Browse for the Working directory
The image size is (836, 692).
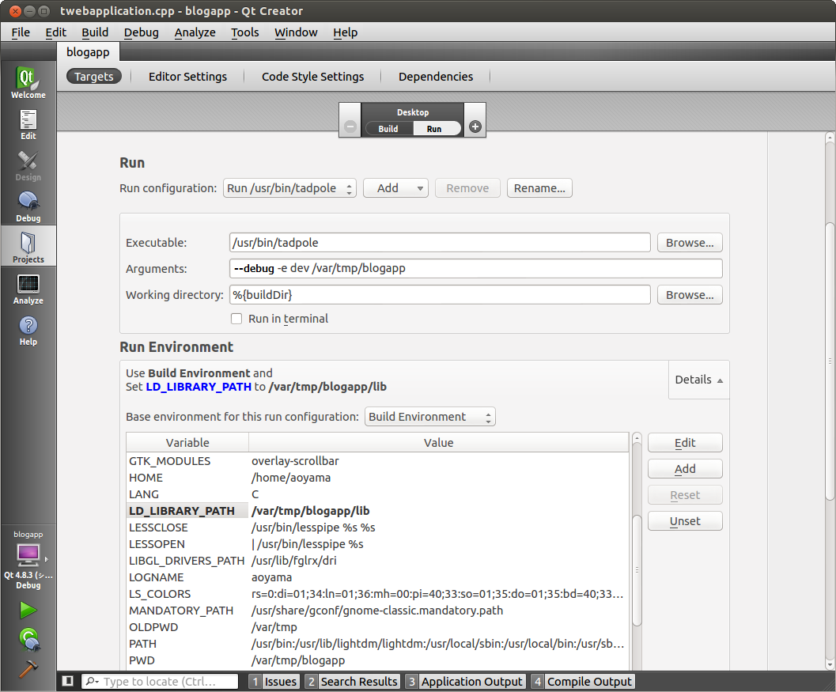coord(690,295)
